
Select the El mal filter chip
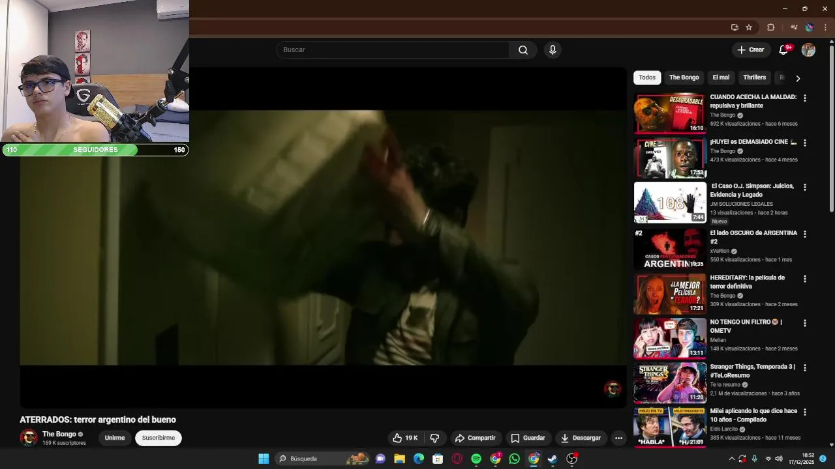721,78
